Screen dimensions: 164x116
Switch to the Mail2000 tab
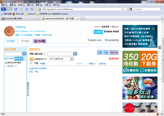(x=20, y=19)
